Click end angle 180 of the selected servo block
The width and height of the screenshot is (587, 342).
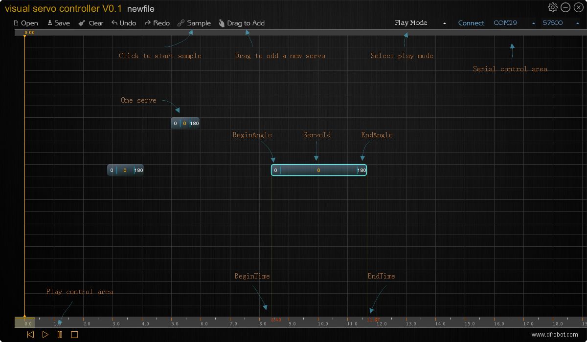[361, 171]
